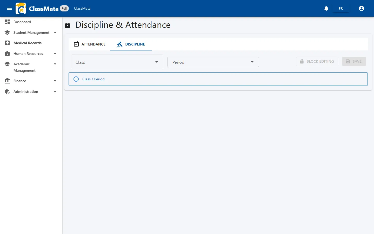The height and width of the screenshot is (234, 374).
Task: Click the Full plan badge
Action: [64, 8]
